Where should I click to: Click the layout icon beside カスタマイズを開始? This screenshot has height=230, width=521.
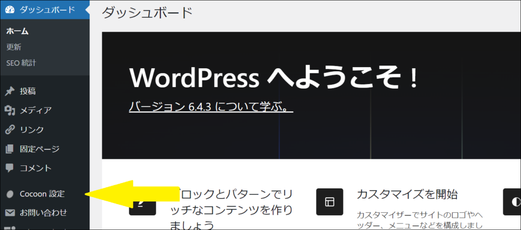click(329, 202)
